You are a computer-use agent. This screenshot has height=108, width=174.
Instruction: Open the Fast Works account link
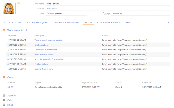(52, 9)
